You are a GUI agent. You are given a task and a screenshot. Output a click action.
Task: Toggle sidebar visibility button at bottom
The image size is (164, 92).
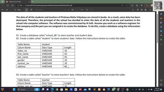161,80
